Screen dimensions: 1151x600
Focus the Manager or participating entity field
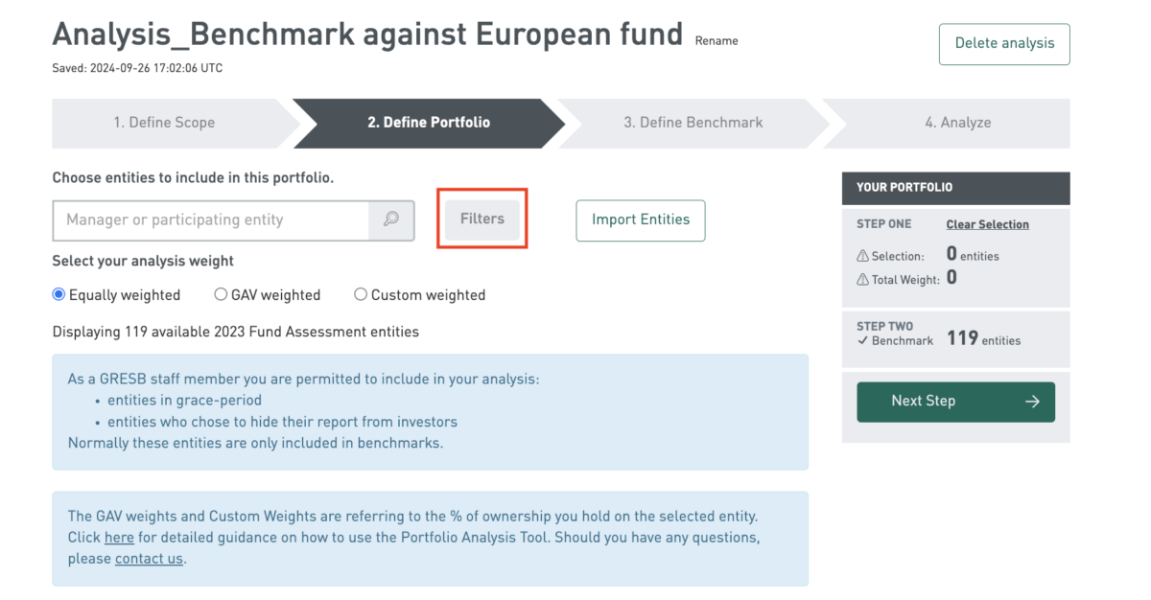[211, 219]
